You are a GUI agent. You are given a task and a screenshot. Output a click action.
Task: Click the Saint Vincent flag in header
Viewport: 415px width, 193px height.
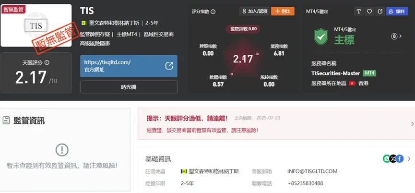tap(83, 23)
